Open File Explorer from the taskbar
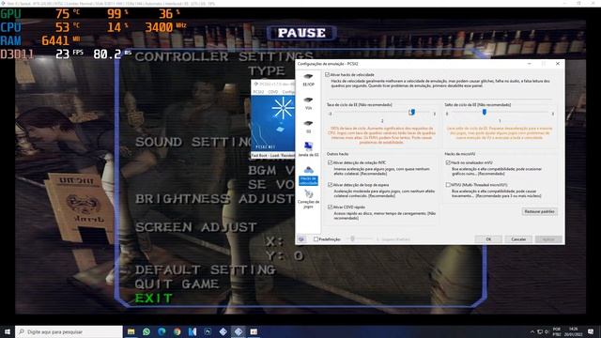The height and width of the screenshot is (338, 601). point(131,331)
